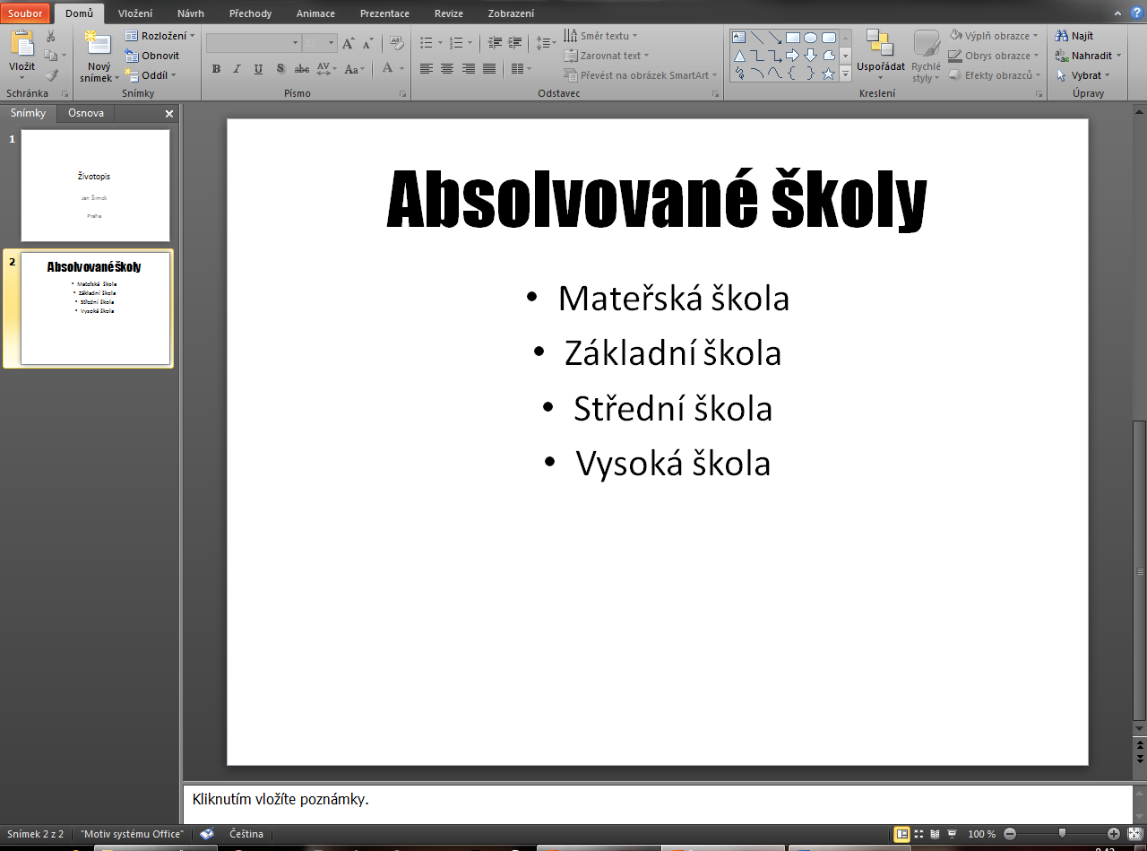Open Change Case Aa dropdown
Screen dimensions: 1147x851
[354, 68]
